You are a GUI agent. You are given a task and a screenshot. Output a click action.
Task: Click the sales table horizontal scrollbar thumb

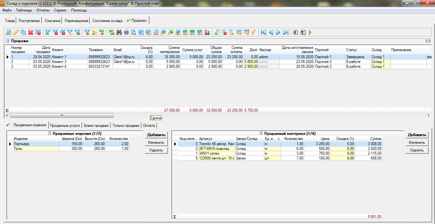click(62, 115)
